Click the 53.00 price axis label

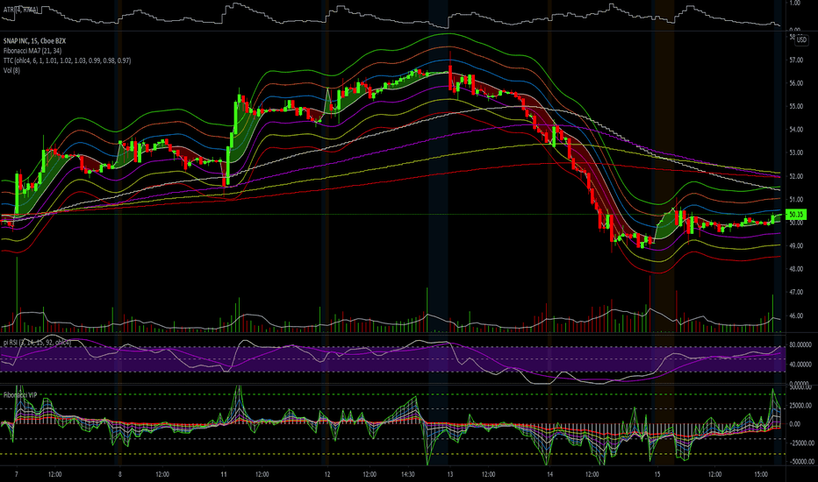796,152
